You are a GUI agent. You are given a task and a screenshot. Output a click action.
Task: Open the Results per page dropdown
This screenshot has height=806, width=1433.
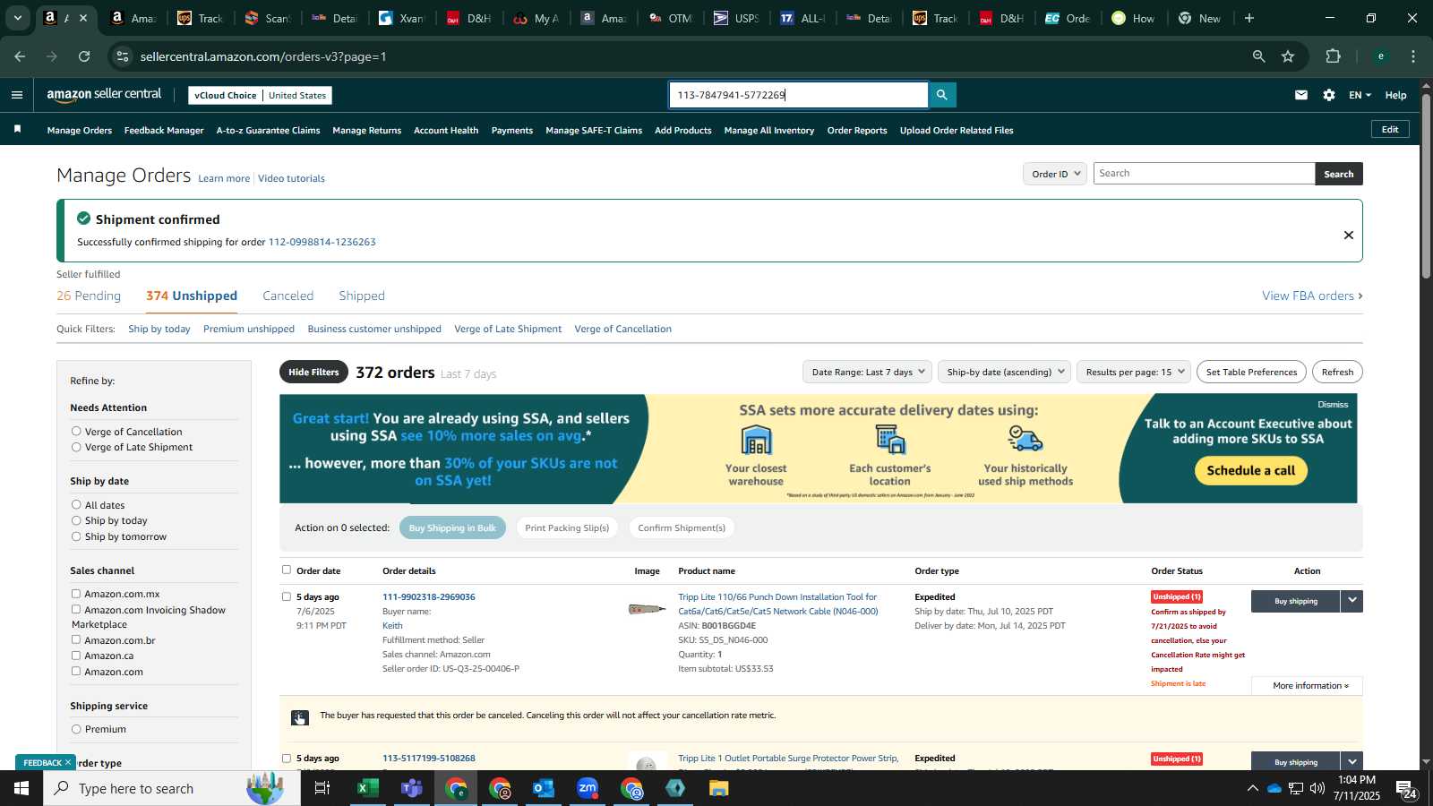pyautogui.click(x=1134, y=372)
